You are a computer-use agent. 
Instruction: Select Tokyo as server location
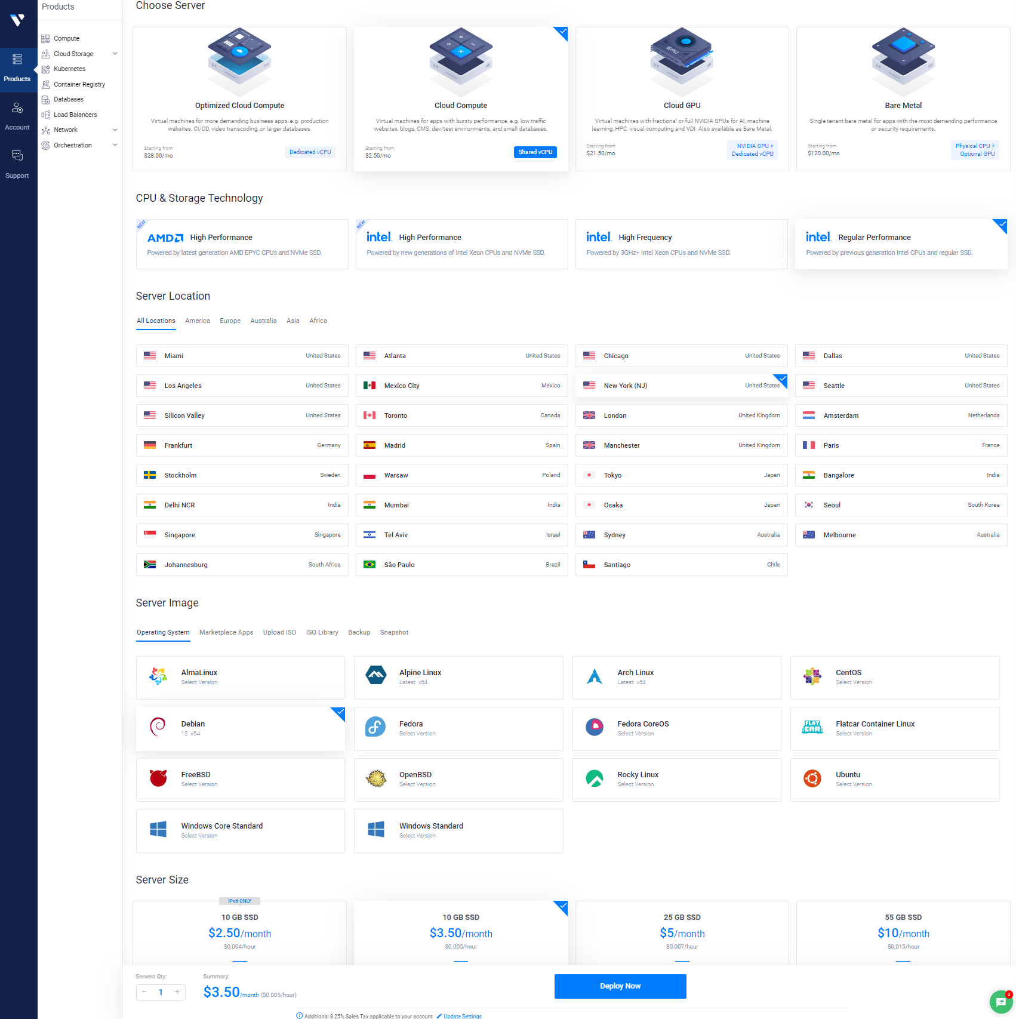tap(681, 475)
